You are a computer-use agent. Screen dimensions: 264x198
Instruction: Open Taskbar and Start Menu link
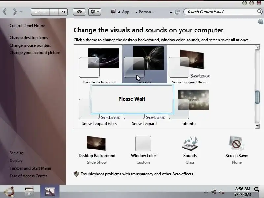30,168
